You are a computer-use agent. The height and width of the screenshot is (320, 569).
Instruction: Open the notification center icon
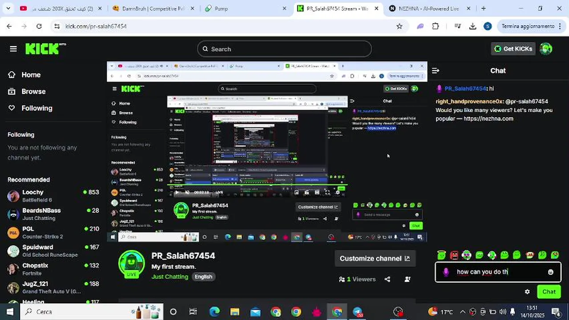pos(556,312)
